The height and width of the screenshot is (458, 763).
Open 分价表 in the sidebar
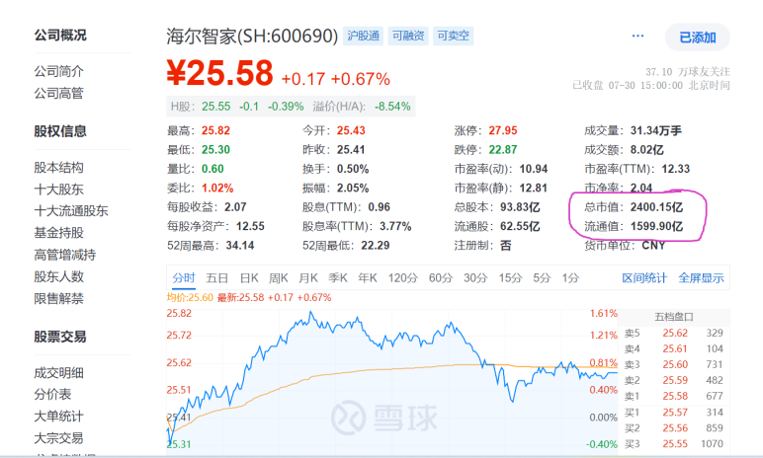[x=52, y=394]
